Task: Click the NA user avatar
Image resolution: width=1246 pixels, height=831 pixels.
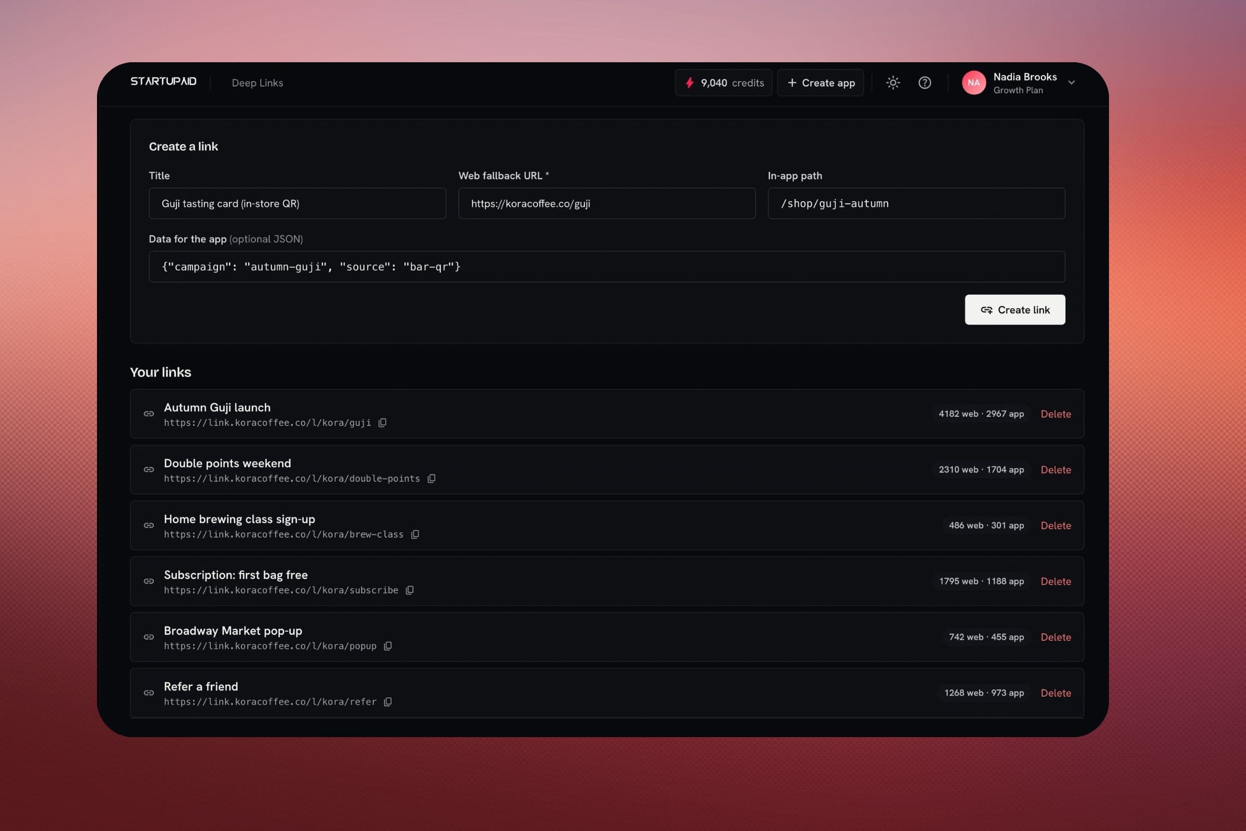Action: [x=973, y=82]
